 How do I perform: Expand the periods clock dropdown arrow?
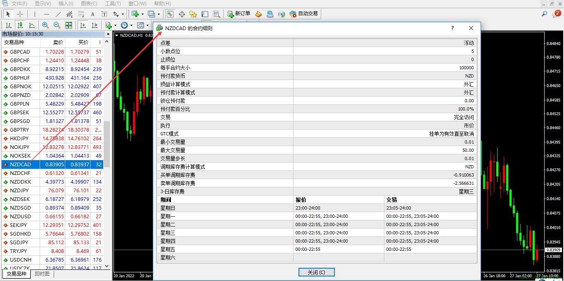131,25
